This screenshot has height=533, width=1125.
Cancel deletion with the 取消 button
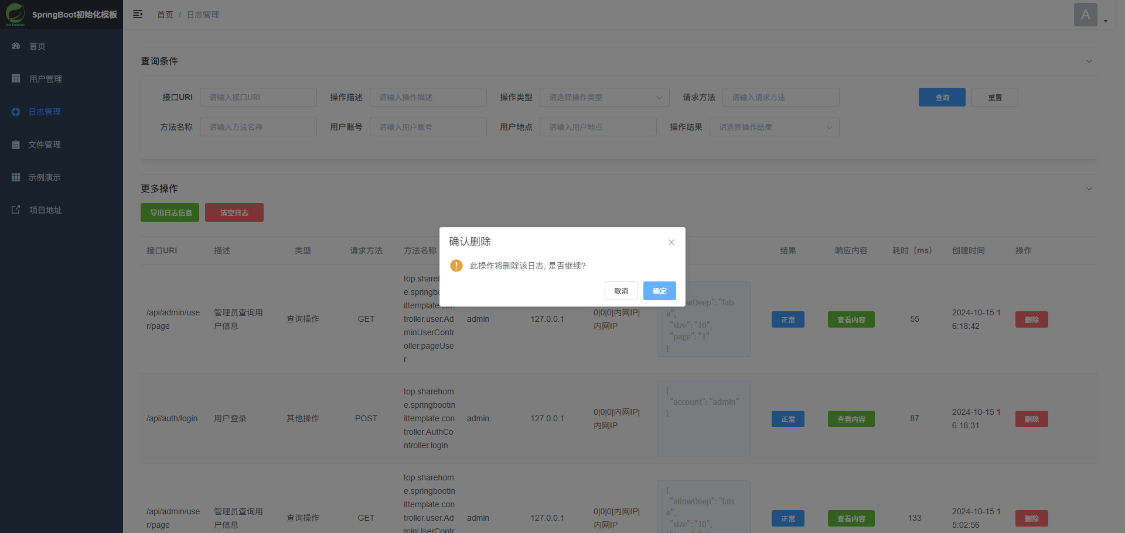[621, 291]
